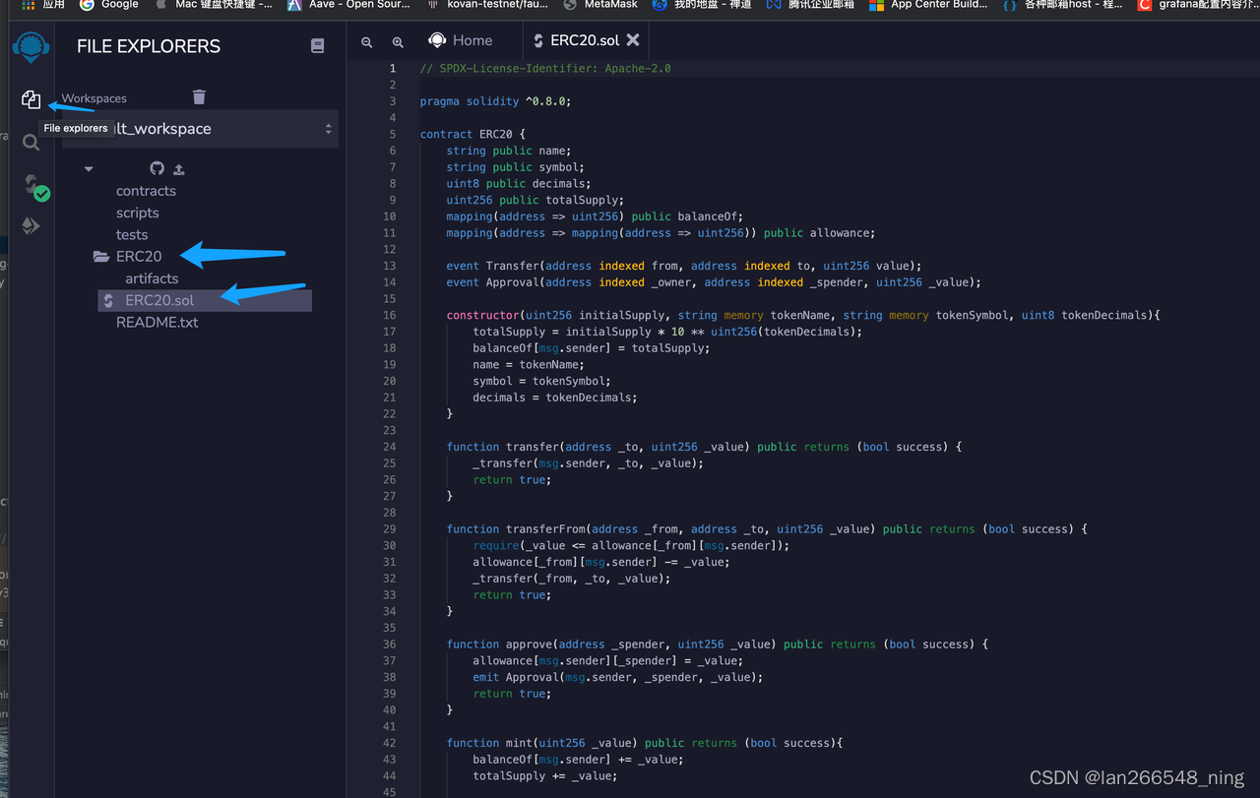Open the App Center Build... bookmark

click(x=927, y=5)
